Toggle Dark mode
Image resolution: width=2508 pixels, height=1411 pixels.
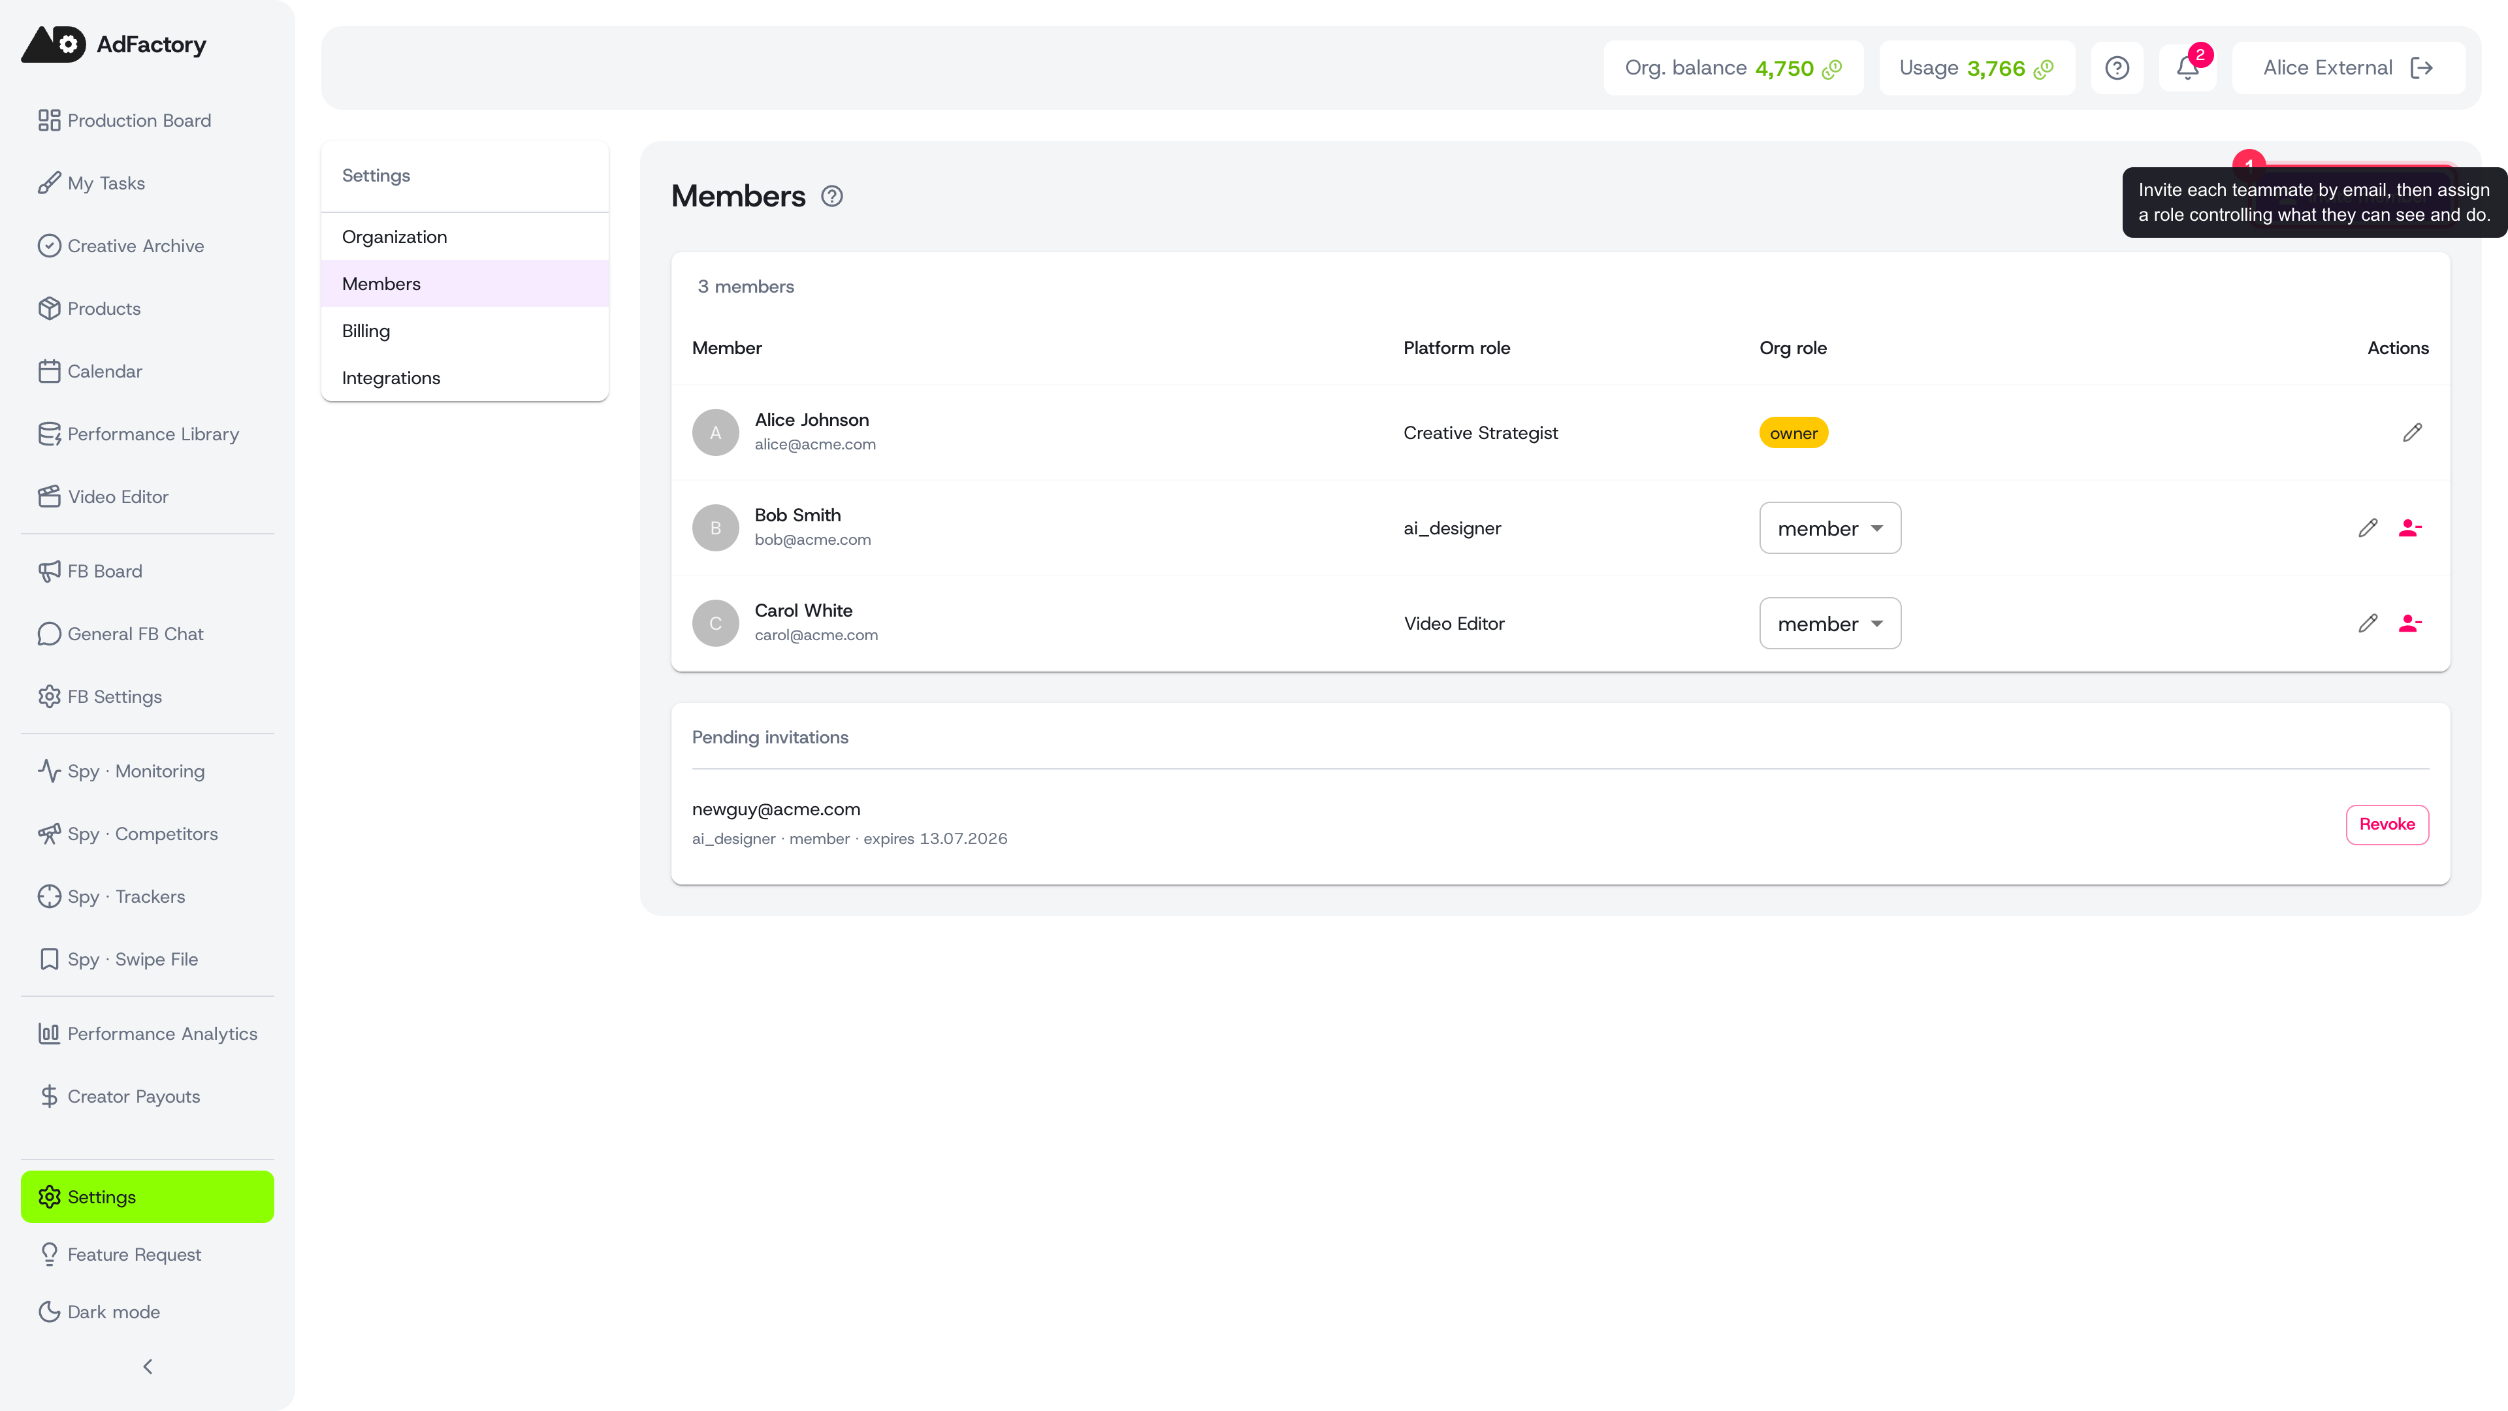[x=147, y=1312]
